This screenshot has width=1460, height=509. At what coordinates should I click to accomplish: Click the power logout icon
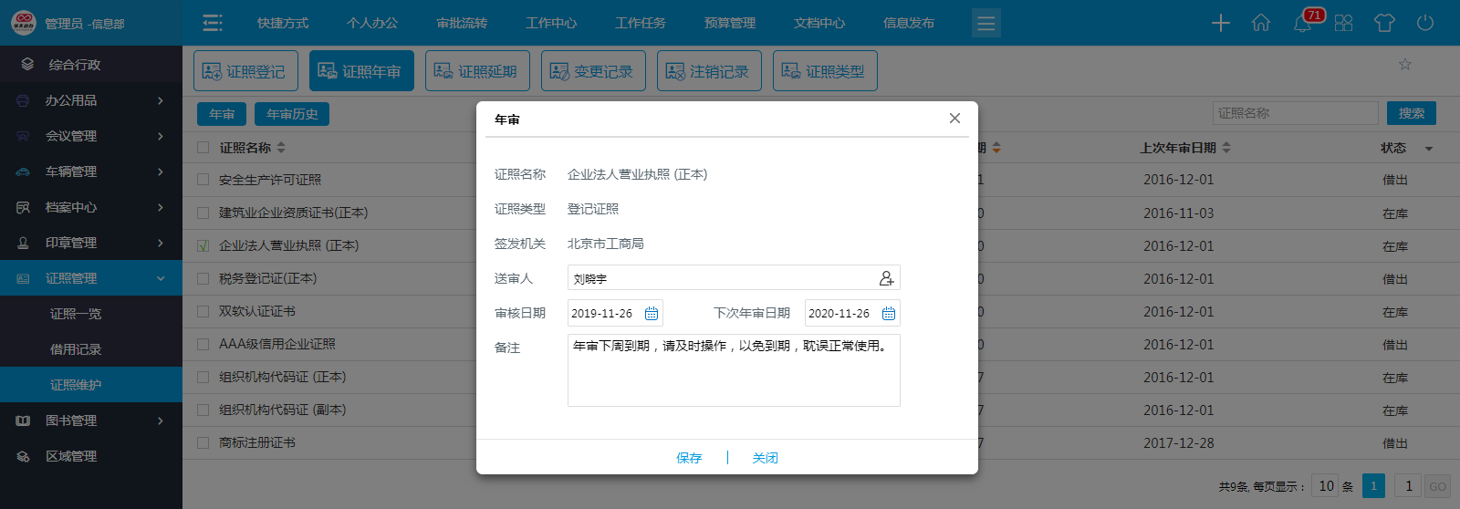point(1425,23)
